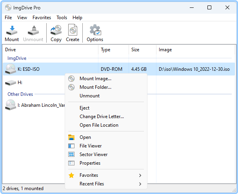Click the folder icon next to Open
The image size is (238, 194).
71,137
